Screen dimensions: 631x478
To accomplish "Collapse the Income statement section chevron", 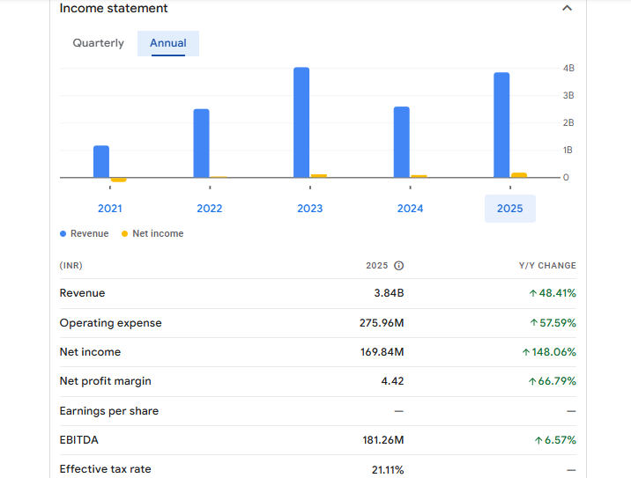I will (567, 8).
